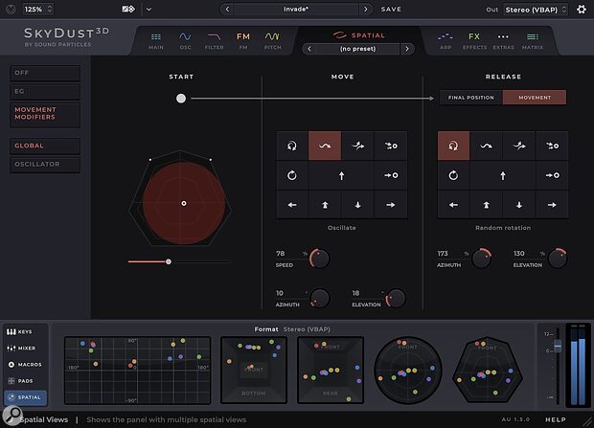The width and height of the screenshot is (594, 428).
Task: Set spatial mode to OFF
Action: pos(45,73)
